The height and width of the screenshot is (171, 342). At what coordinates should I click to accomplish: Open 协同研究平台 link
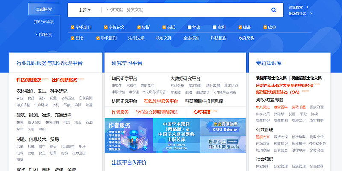124,101
